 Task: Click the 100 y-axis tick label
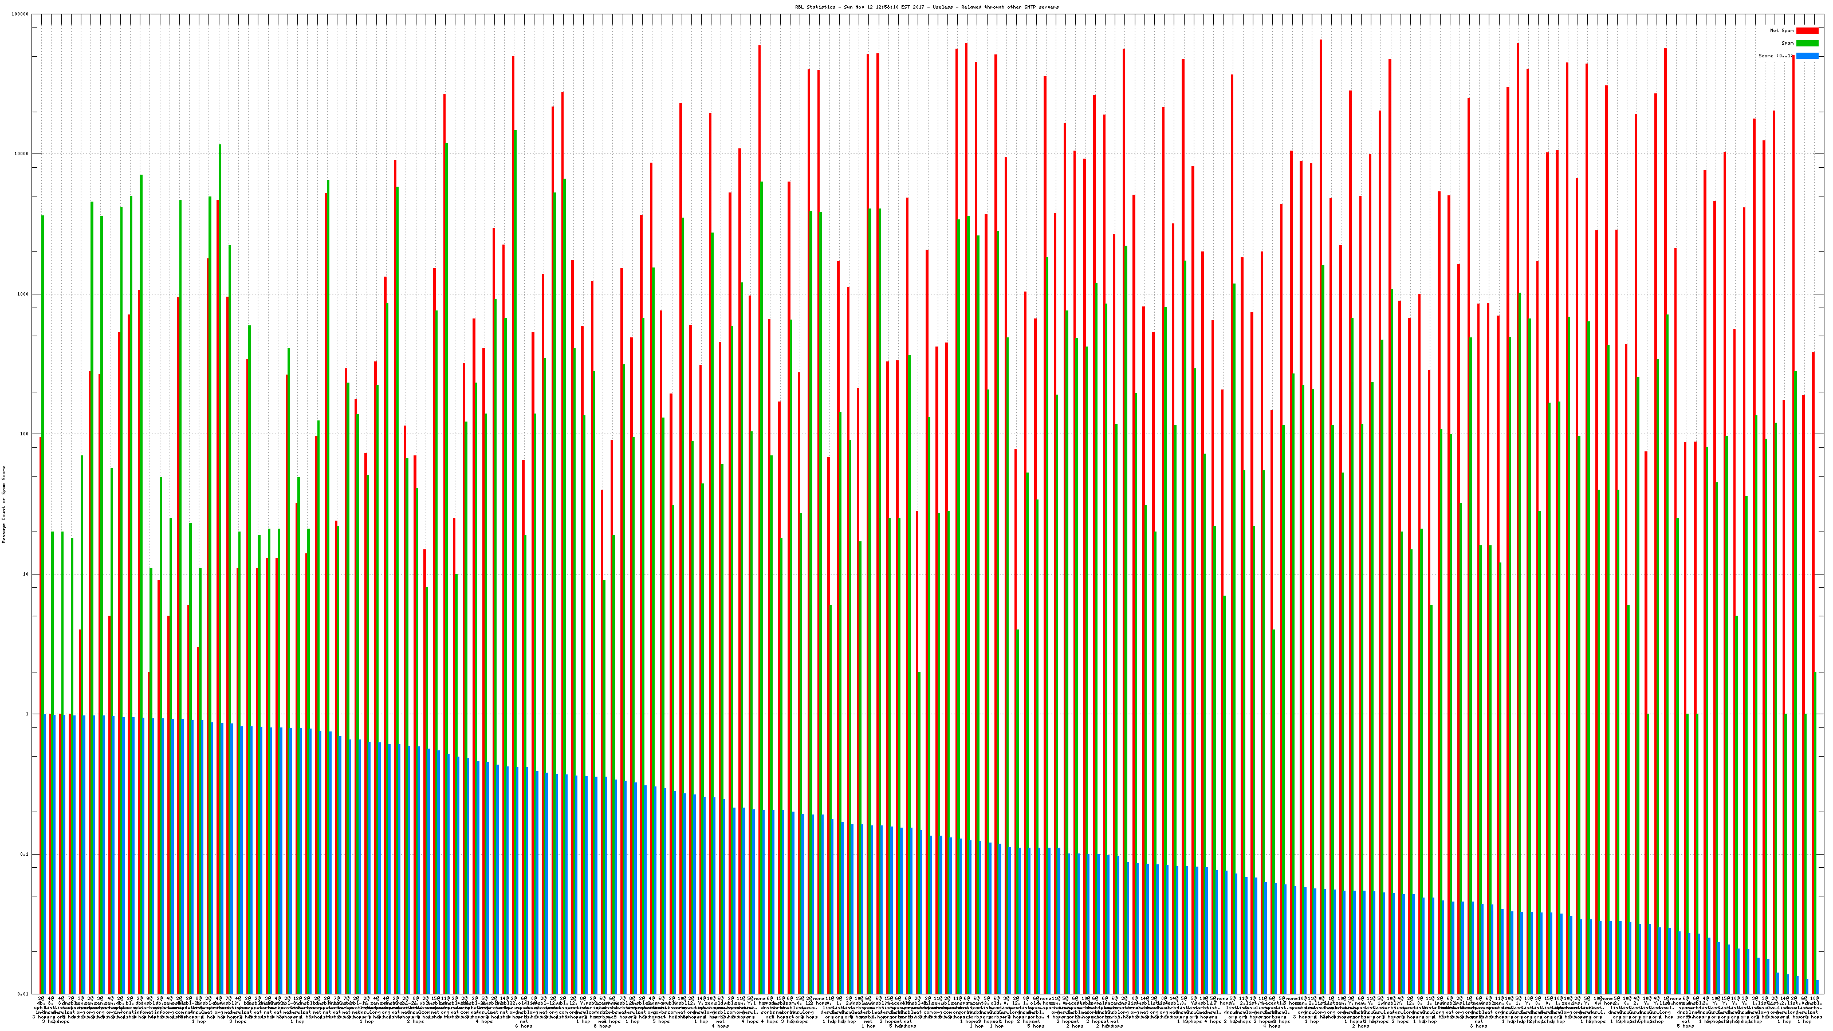[x=25, y=434]
